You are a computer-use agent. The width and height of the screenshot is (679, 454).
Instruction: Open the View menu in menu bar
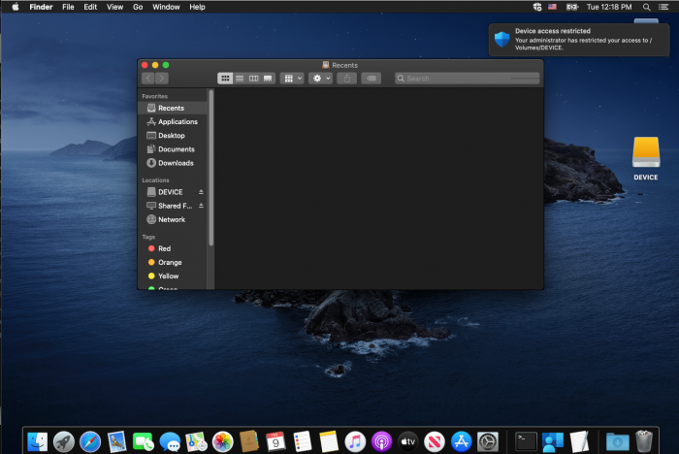[114, 7]
